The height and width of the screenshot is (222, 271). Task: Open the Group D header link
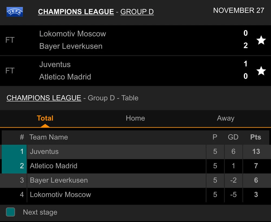[137, 12]
